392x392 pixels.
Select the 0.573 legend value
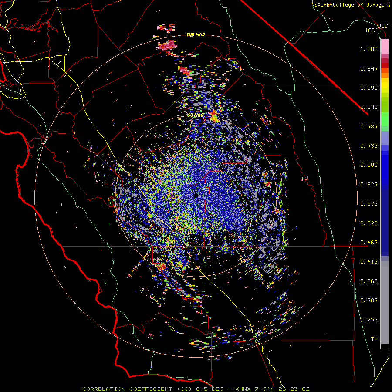click(x=369, y=204)
